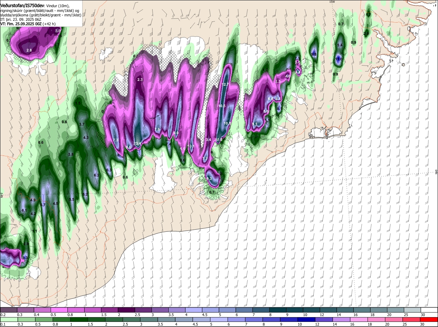Image resolution: width=438 pixels, height=327 pixels.
Task: Click the 15W longitude label
Action: coord(332,2)
